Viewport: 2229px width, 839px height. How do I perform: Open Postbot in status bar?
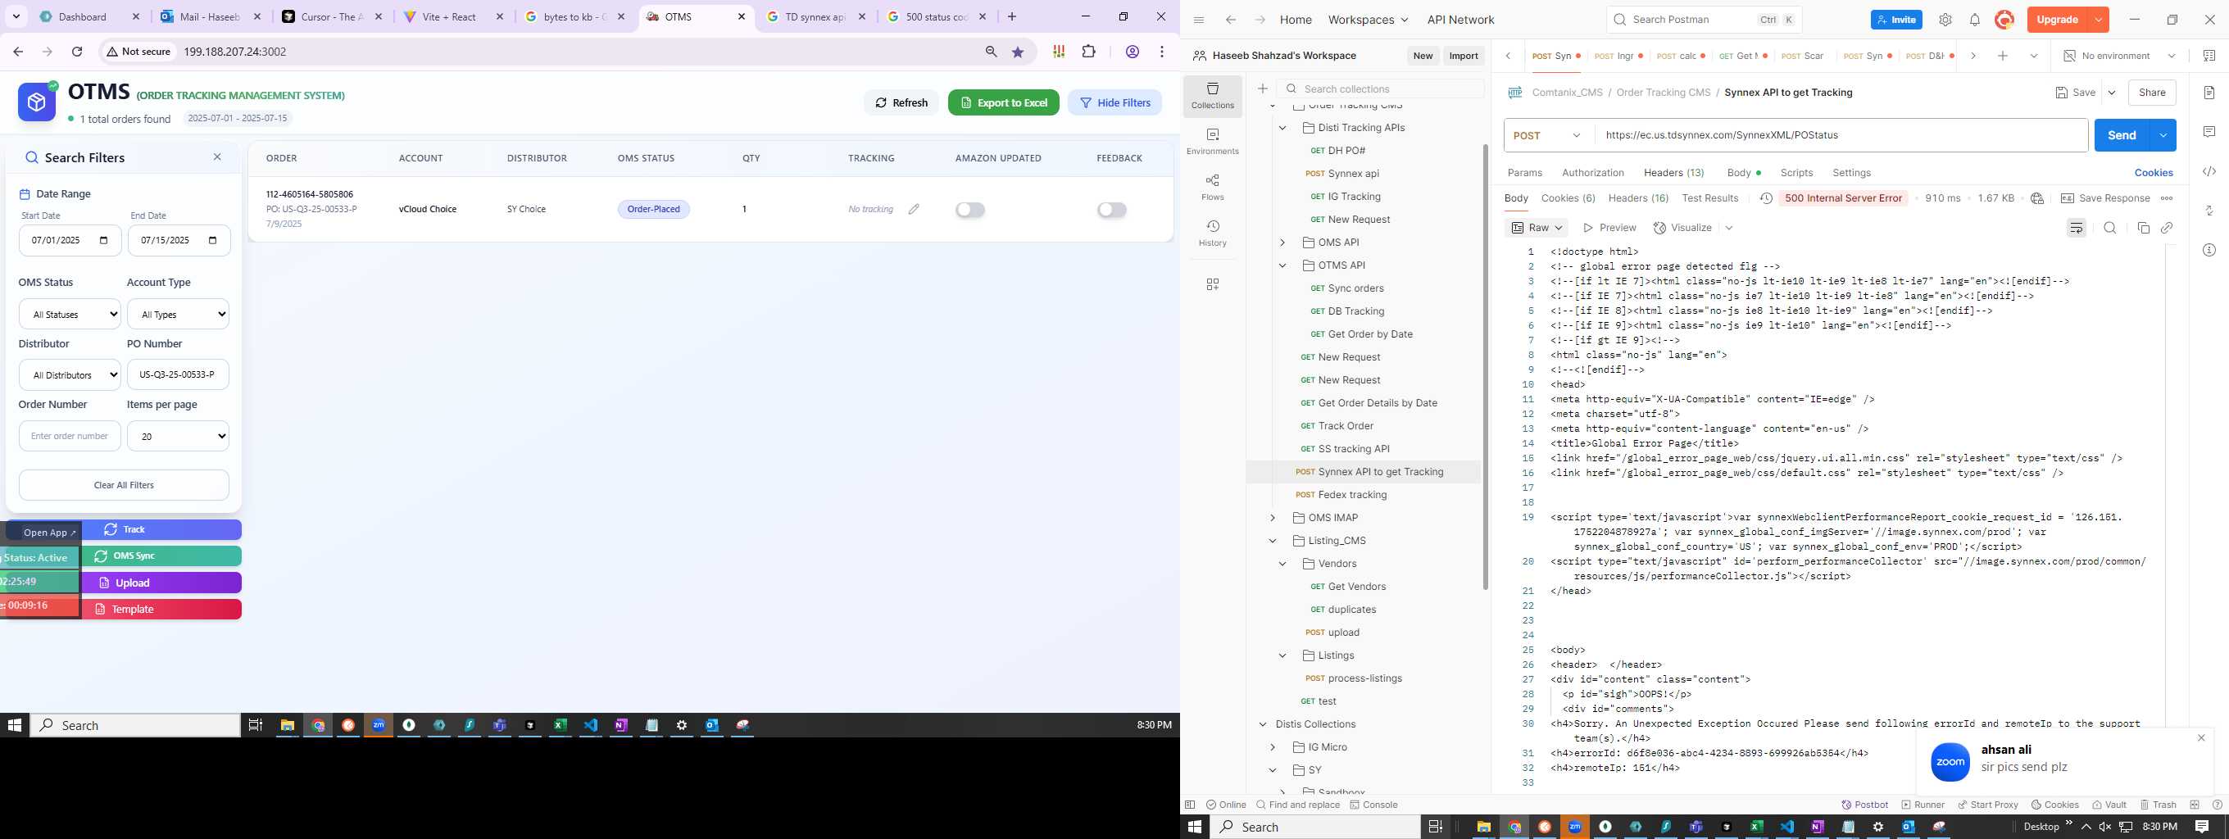pos(1864,805)
